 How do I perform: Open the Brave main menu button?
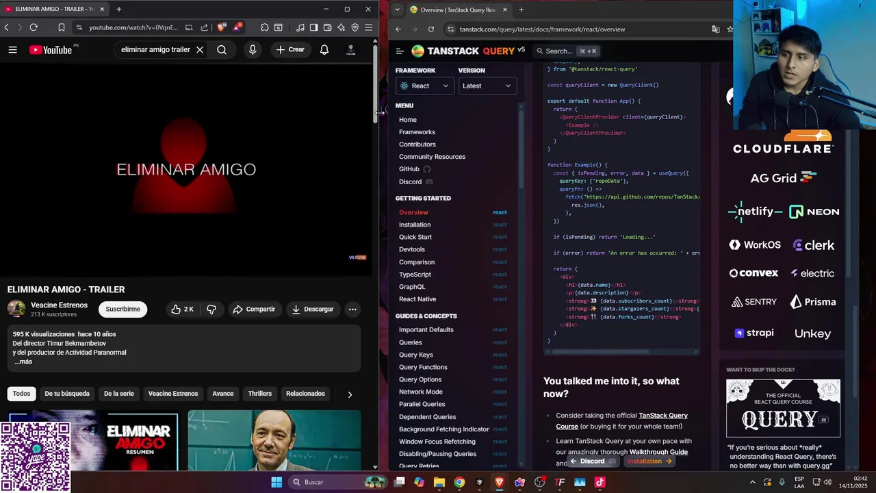point(368,27)
